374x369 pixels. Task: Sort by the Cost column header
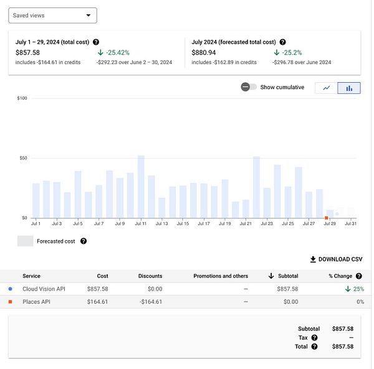102,276
